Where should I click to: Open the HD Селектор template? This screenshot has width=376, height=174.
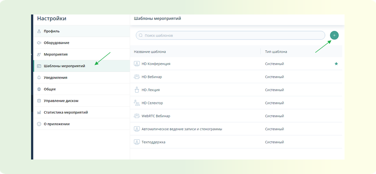[x=236, y=103]
